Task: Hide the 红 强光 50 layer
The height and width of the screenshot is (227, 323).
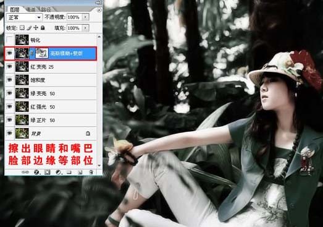Action: click(9, 106)
